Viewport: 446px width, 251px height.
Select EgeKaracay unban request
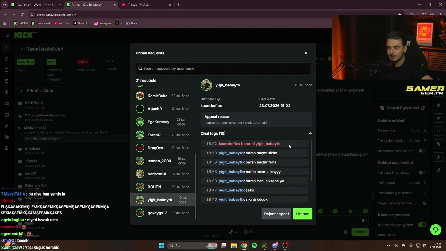click(x=162, y=122)
